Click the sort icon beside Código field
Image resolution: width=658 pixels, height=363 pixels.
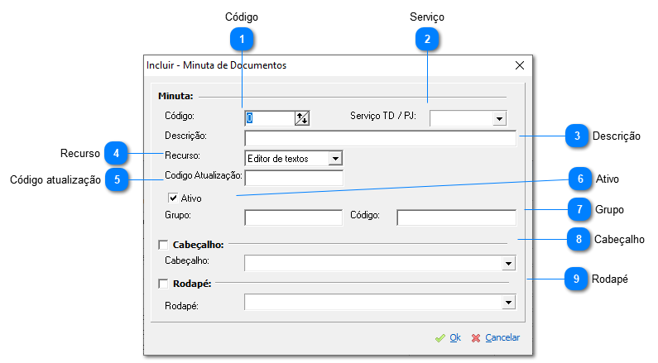click(302, 118)
